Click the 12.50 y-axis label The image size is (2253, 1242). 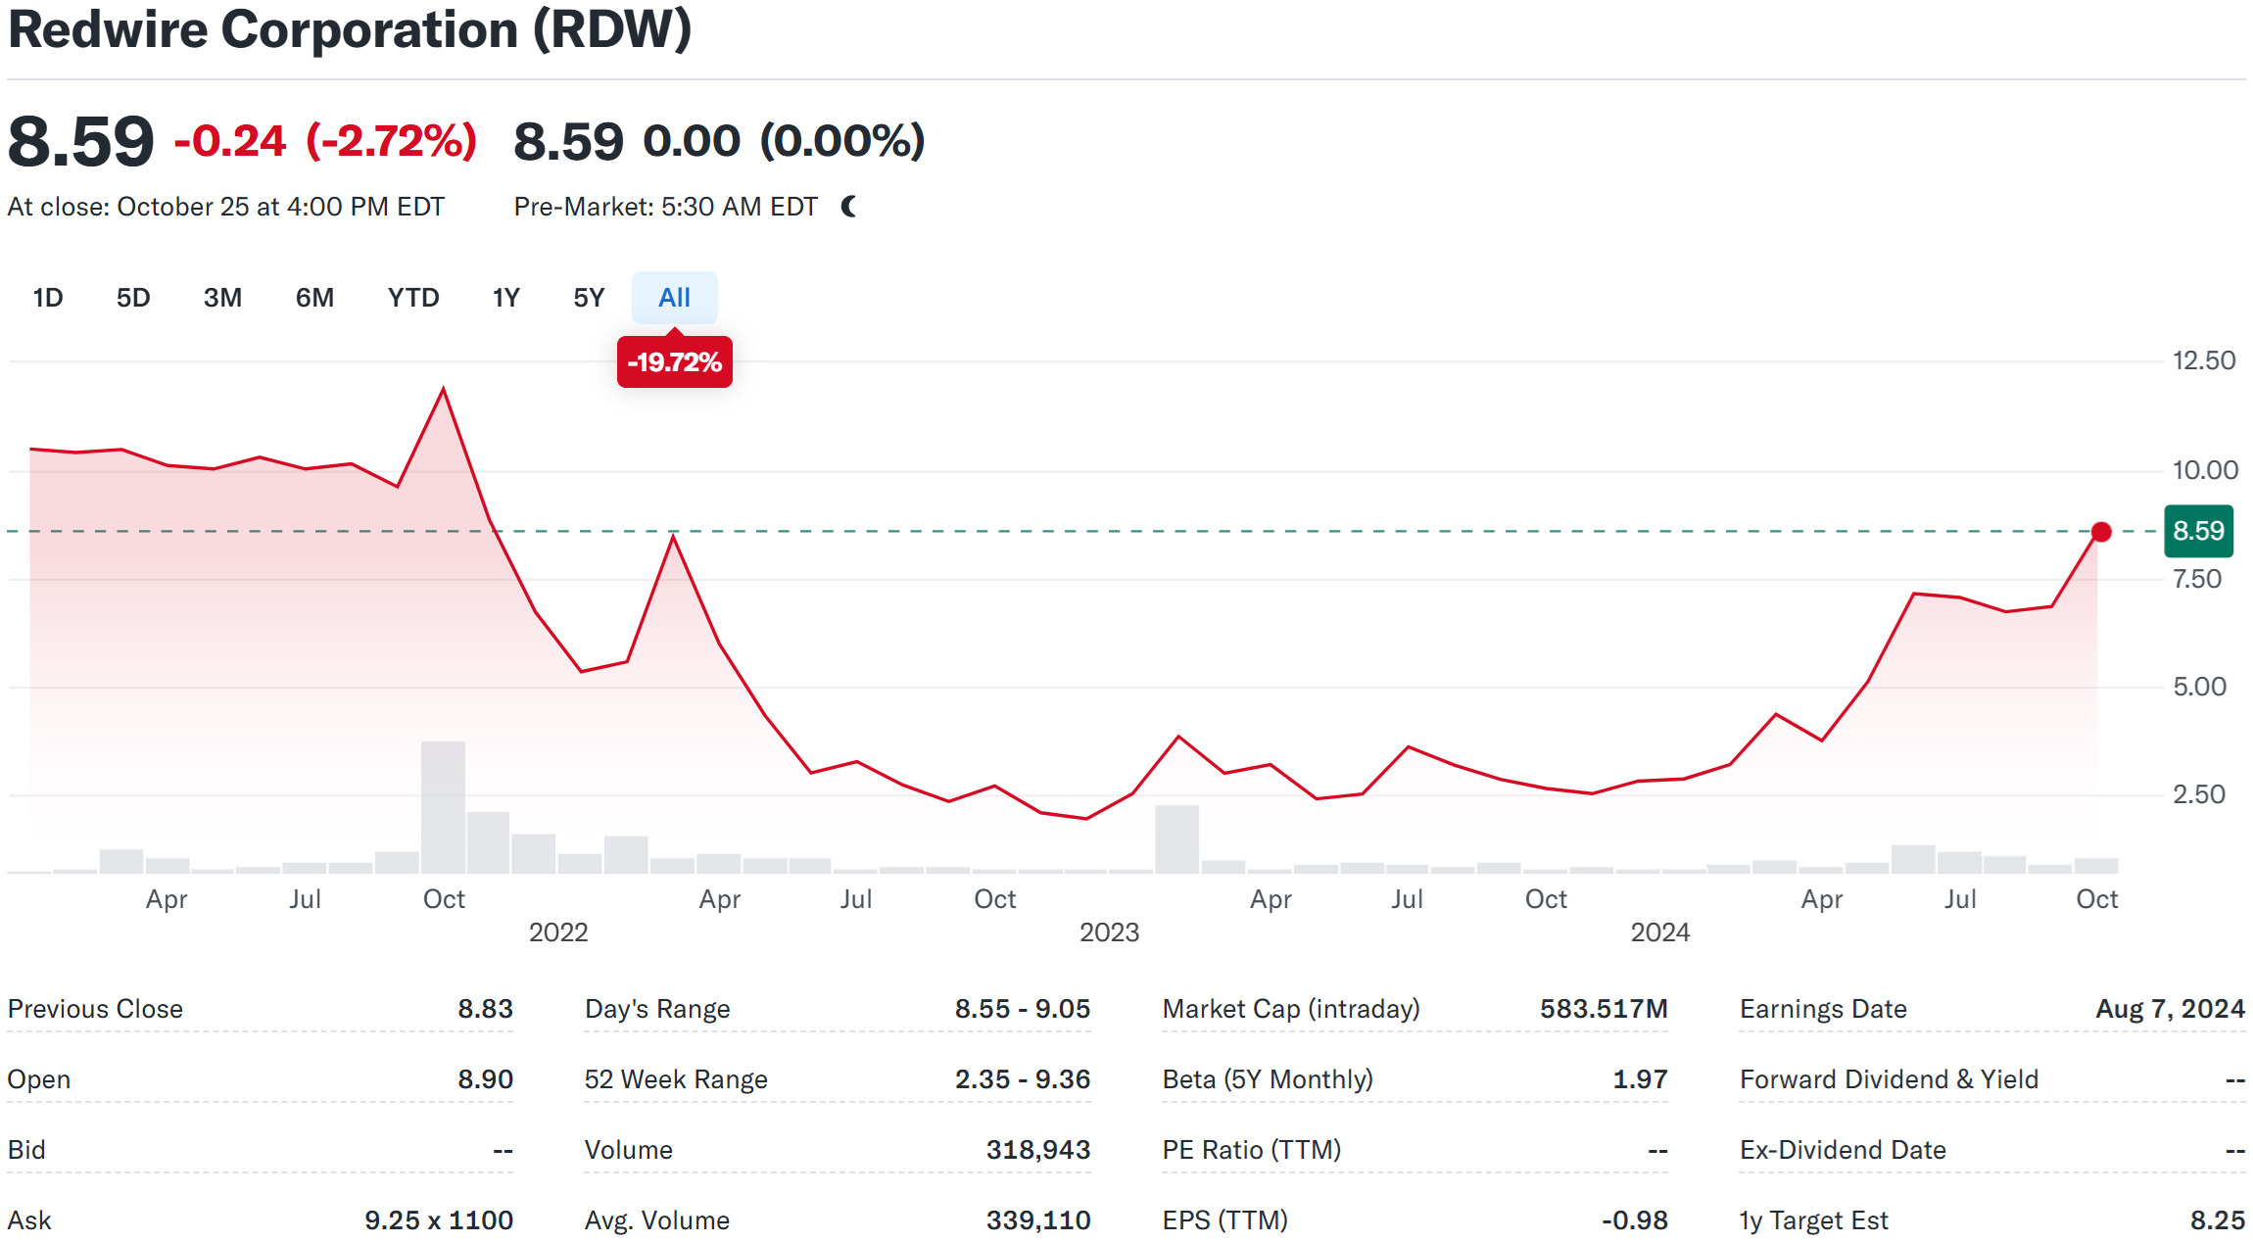click(x=2204, y=360)
